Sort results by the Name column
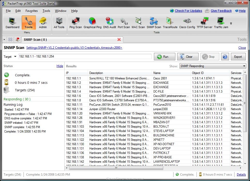This screenshot has width=250, height=181. 171,73
